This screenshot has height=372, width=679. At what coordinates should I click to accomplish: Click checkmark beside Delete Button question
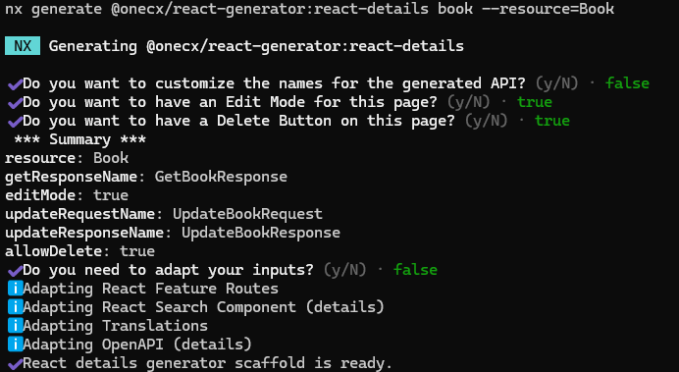(x=15, y=122)
